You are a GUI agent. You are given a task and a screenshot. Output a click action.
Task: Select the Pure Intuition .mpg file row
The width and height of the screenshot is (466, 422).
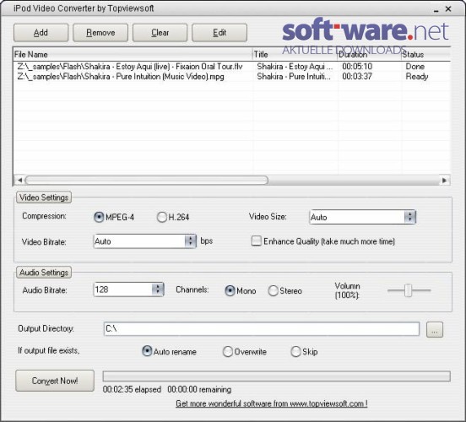[x=232, y=76]
